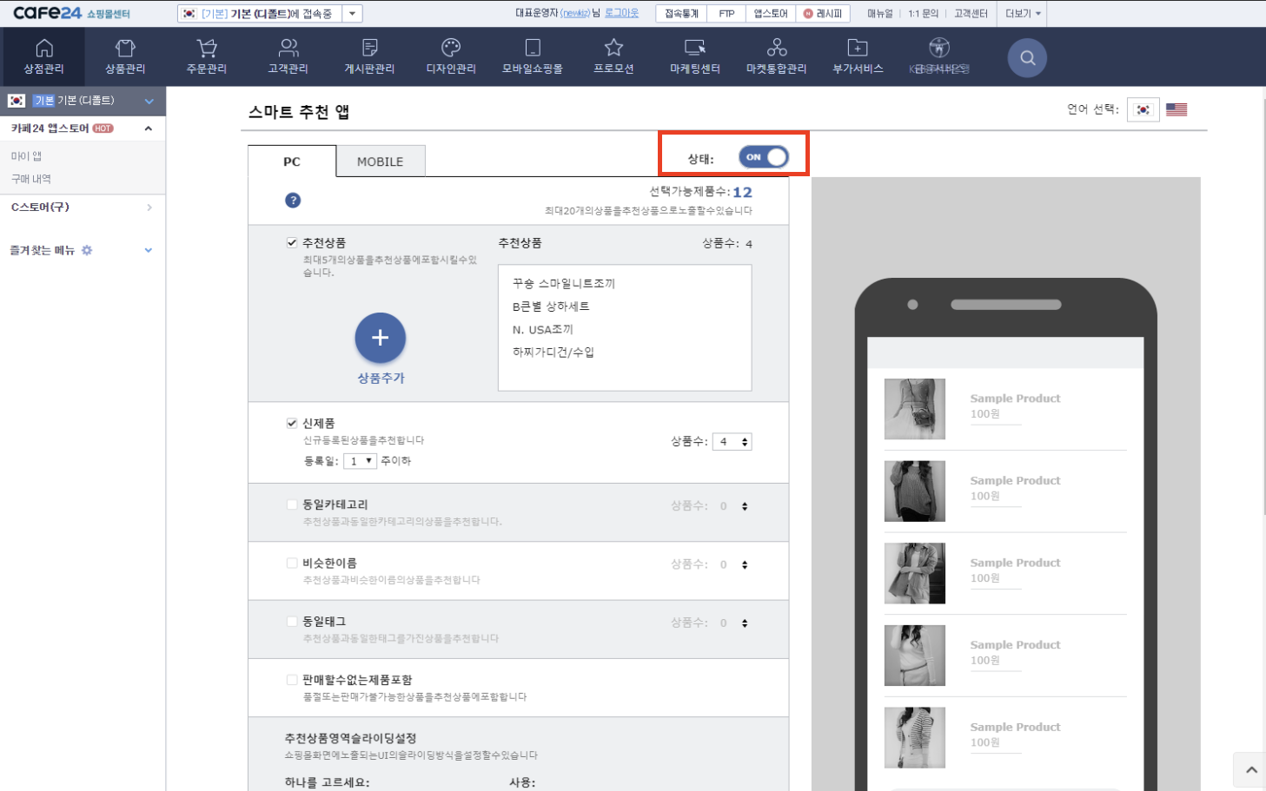Viewport: 1266px width, 791px height.
Task: Click the 접속통계 button
Action: click(682, 14)
